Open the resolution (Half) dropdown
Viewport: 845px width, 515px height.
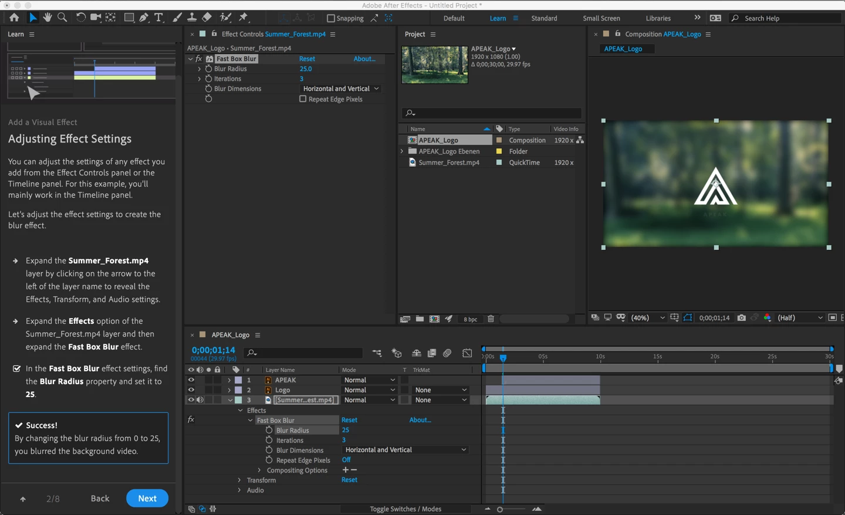pyautogui.click(x=800, y=318)
